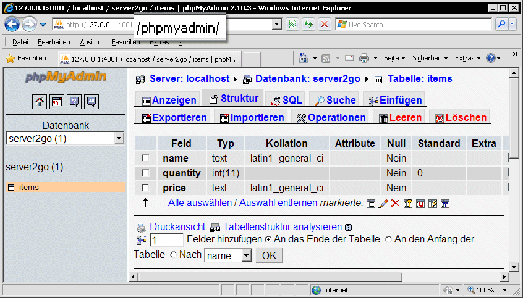523x298 pixels.
Task: Open the Bearbeiten menu
Action: (54, 43)
